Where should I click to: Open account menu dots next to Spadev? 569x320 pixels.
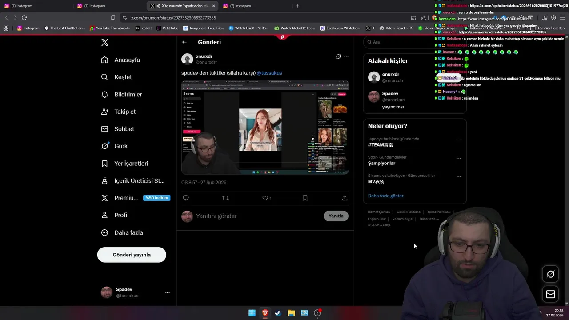coord(168,292)
